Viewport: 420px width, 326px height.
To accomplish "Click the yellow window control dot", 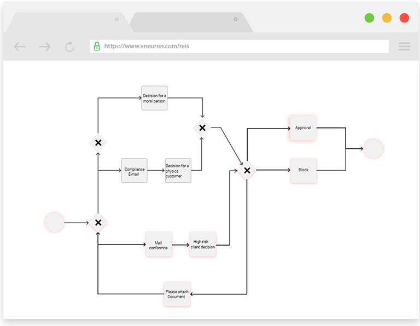I will (387, 18).
